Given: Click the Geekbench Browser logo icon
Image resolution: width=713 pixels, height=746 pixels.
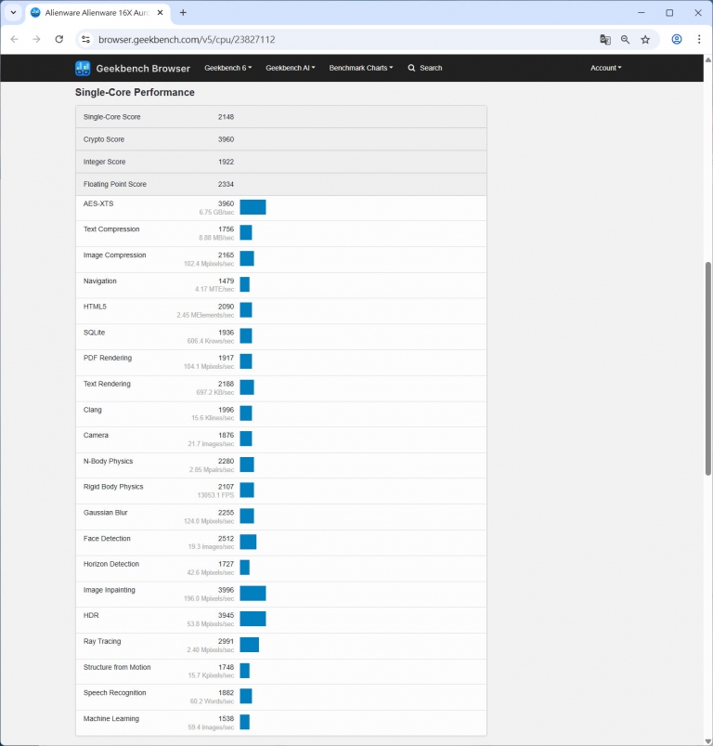Looking at the screenshot, I should pyautogui.click(x=83, y=68).
